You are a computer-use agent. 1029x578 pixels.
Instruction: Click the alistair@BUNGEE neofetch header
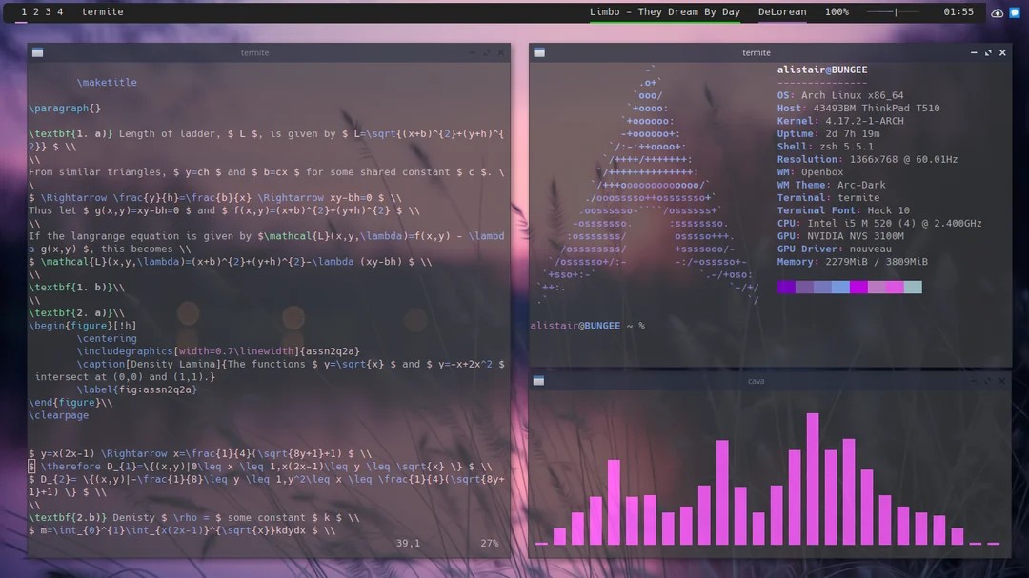coord(822,70)
